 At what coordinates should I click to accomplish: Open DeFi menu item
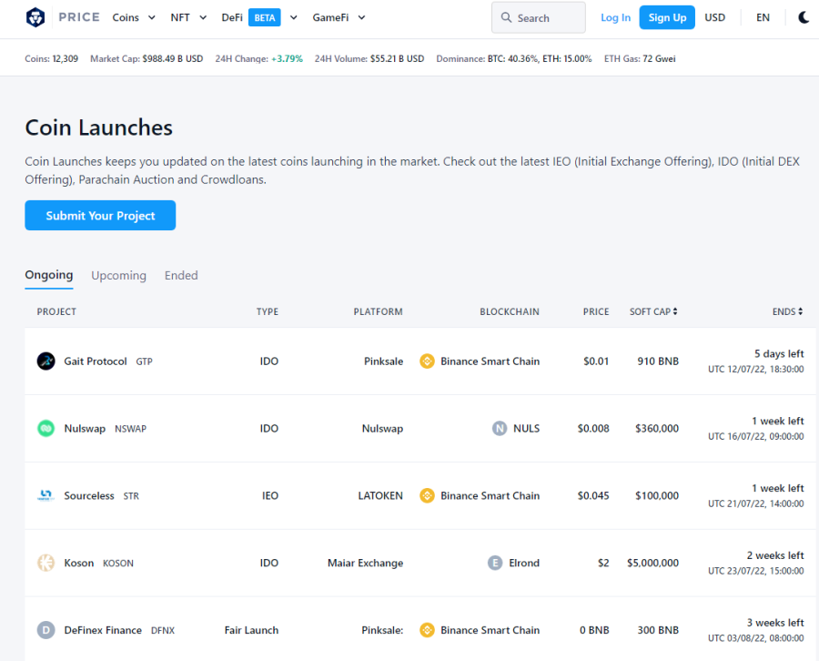click(x=232, y=18)
